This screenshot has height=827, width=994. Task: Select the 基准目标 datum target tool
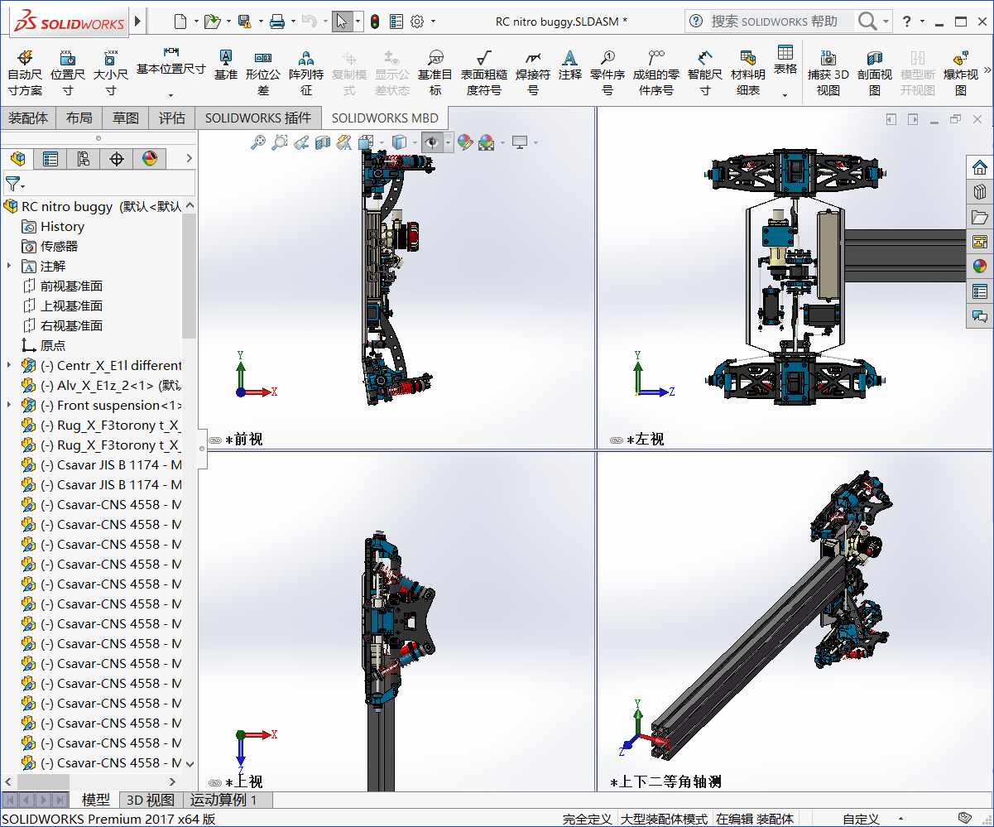coord(435,71)
